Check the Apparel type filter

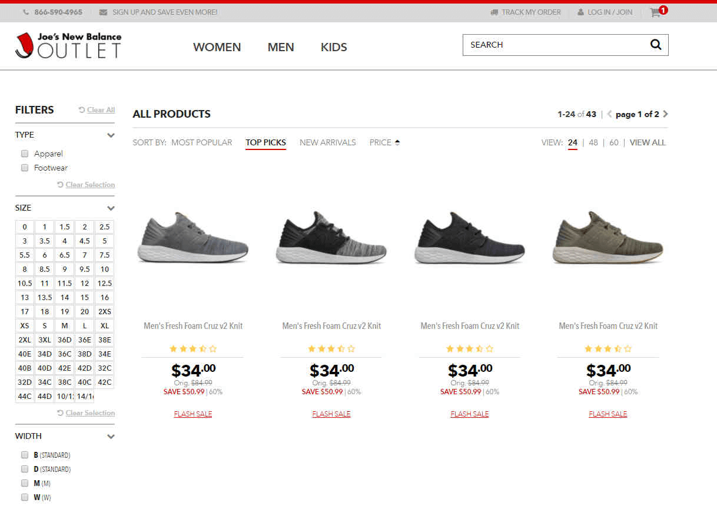pyautogui.click(x=25, y=154)
